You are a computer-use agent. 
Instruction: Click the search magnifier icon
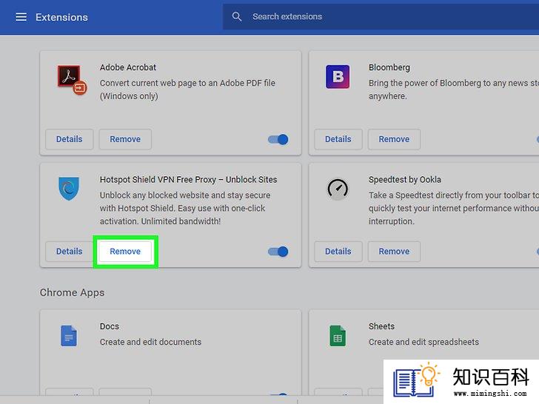click(x=236, y=16)
